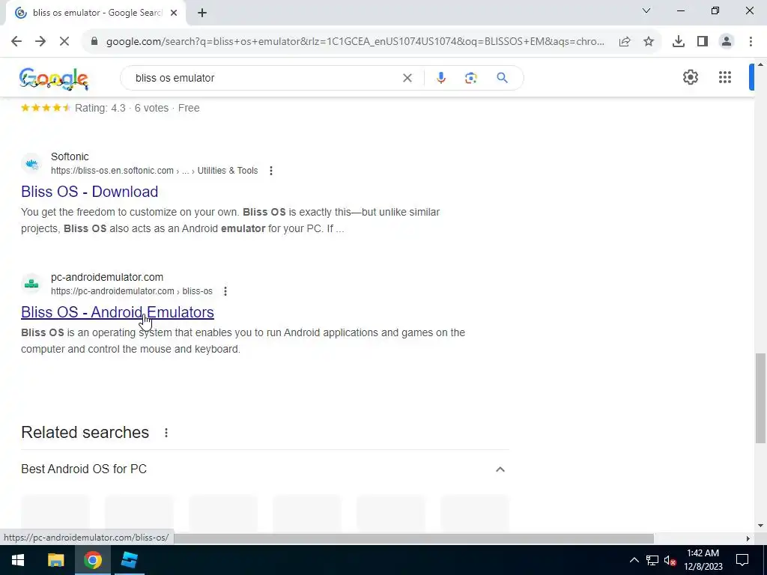The height and width of the screenshot is (575, 767).
Task: Go back using browser back arrow
Action: [x=16, y=42]
